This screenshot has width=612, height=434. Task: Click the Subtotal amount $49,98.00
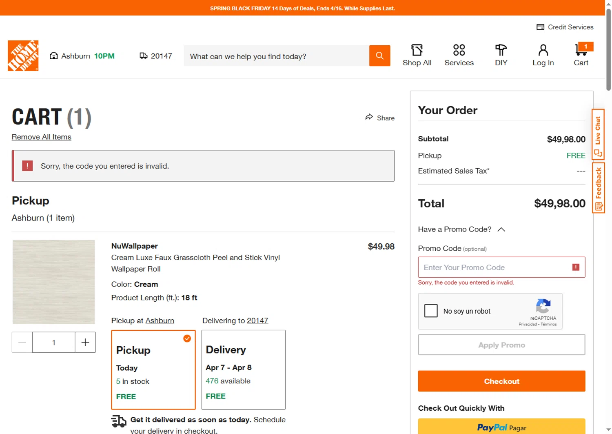566,139
